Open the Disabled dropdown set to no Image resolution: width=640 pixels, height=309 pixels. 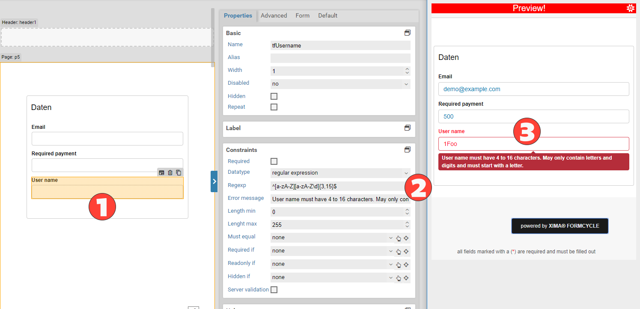(x=340, y=84)
